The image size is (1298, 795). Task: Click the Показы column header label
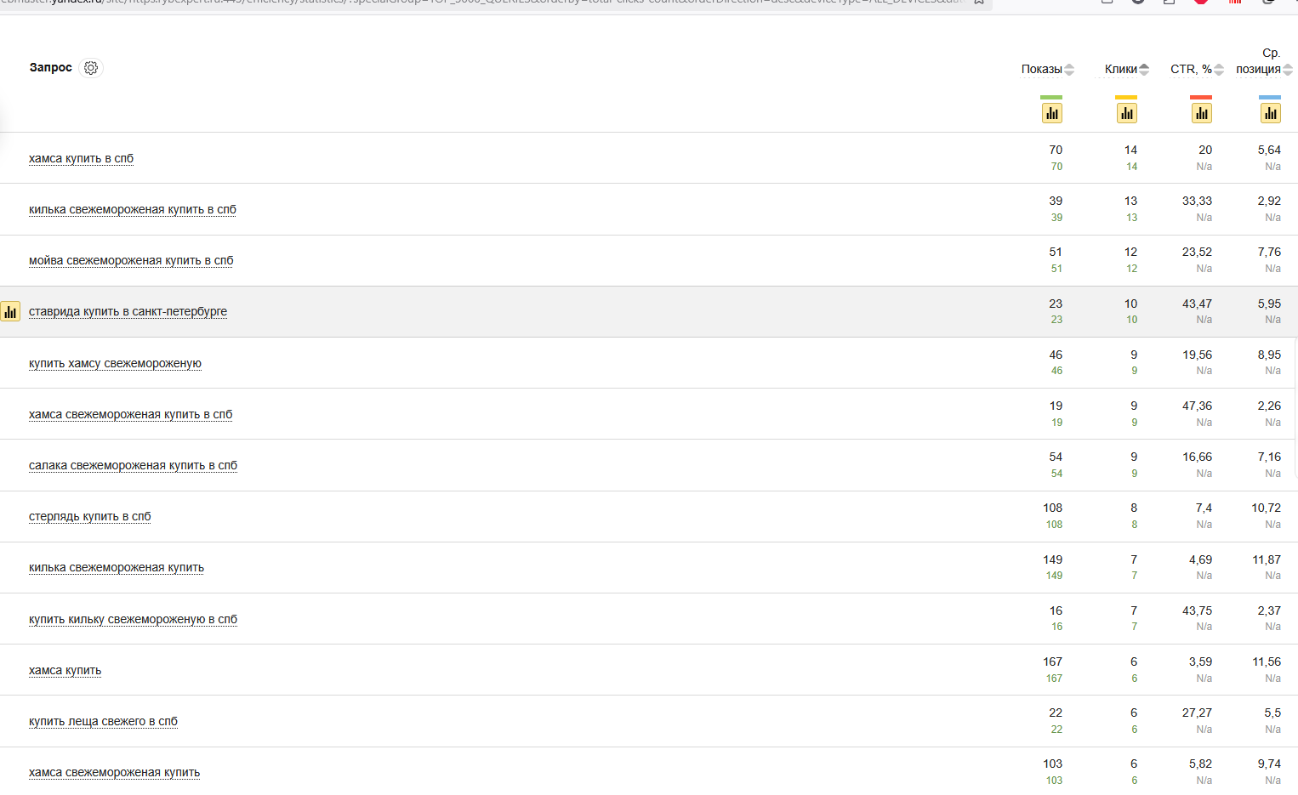(x=1041, y=70)
